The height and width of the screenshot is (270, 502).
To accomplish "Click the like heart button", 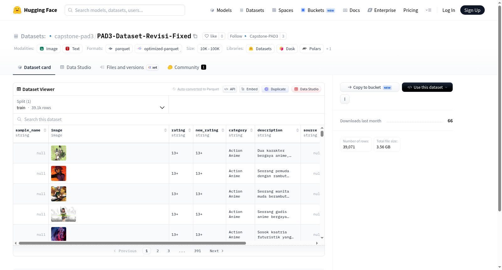I will pyautogui.click(x=211, y=36).
